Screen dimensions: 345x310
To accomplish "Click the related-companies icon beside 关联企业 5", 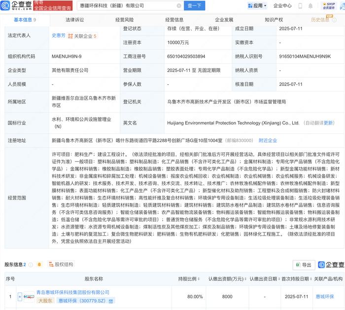I will coord(70,36).
